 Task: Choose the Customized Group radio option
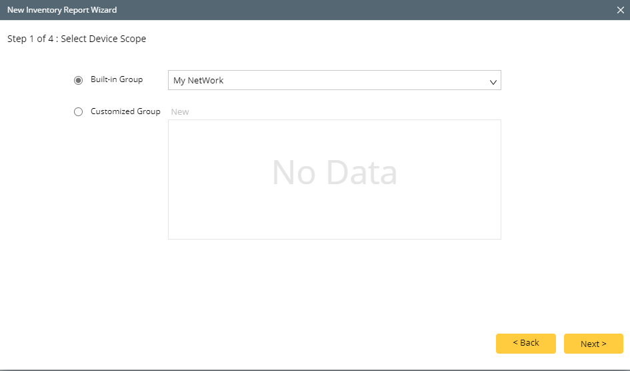(x=78, y=112)
